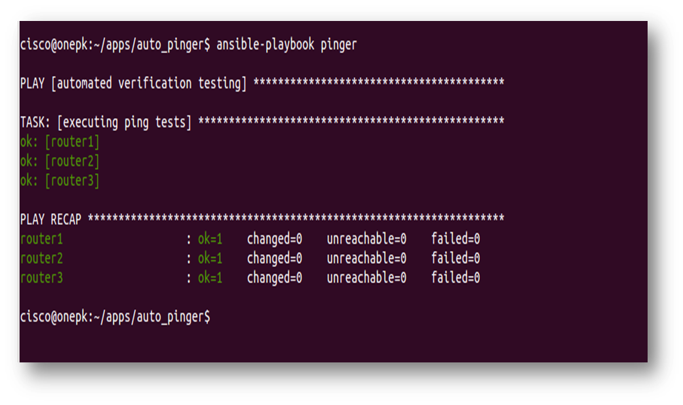Click the PLAY RECAP heading
683x405 pixels.
50,219
